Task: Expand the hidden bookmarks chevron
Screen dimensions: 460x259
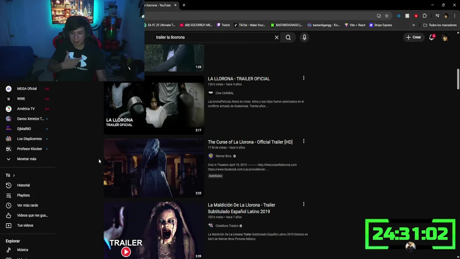Action: [414, 25]
